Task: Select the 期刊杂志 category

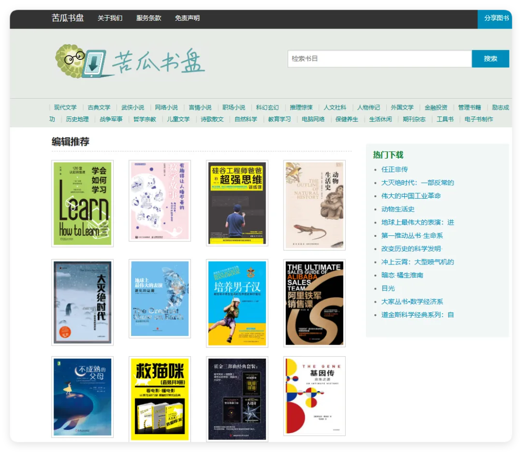Action: click(x=414, y=119)
